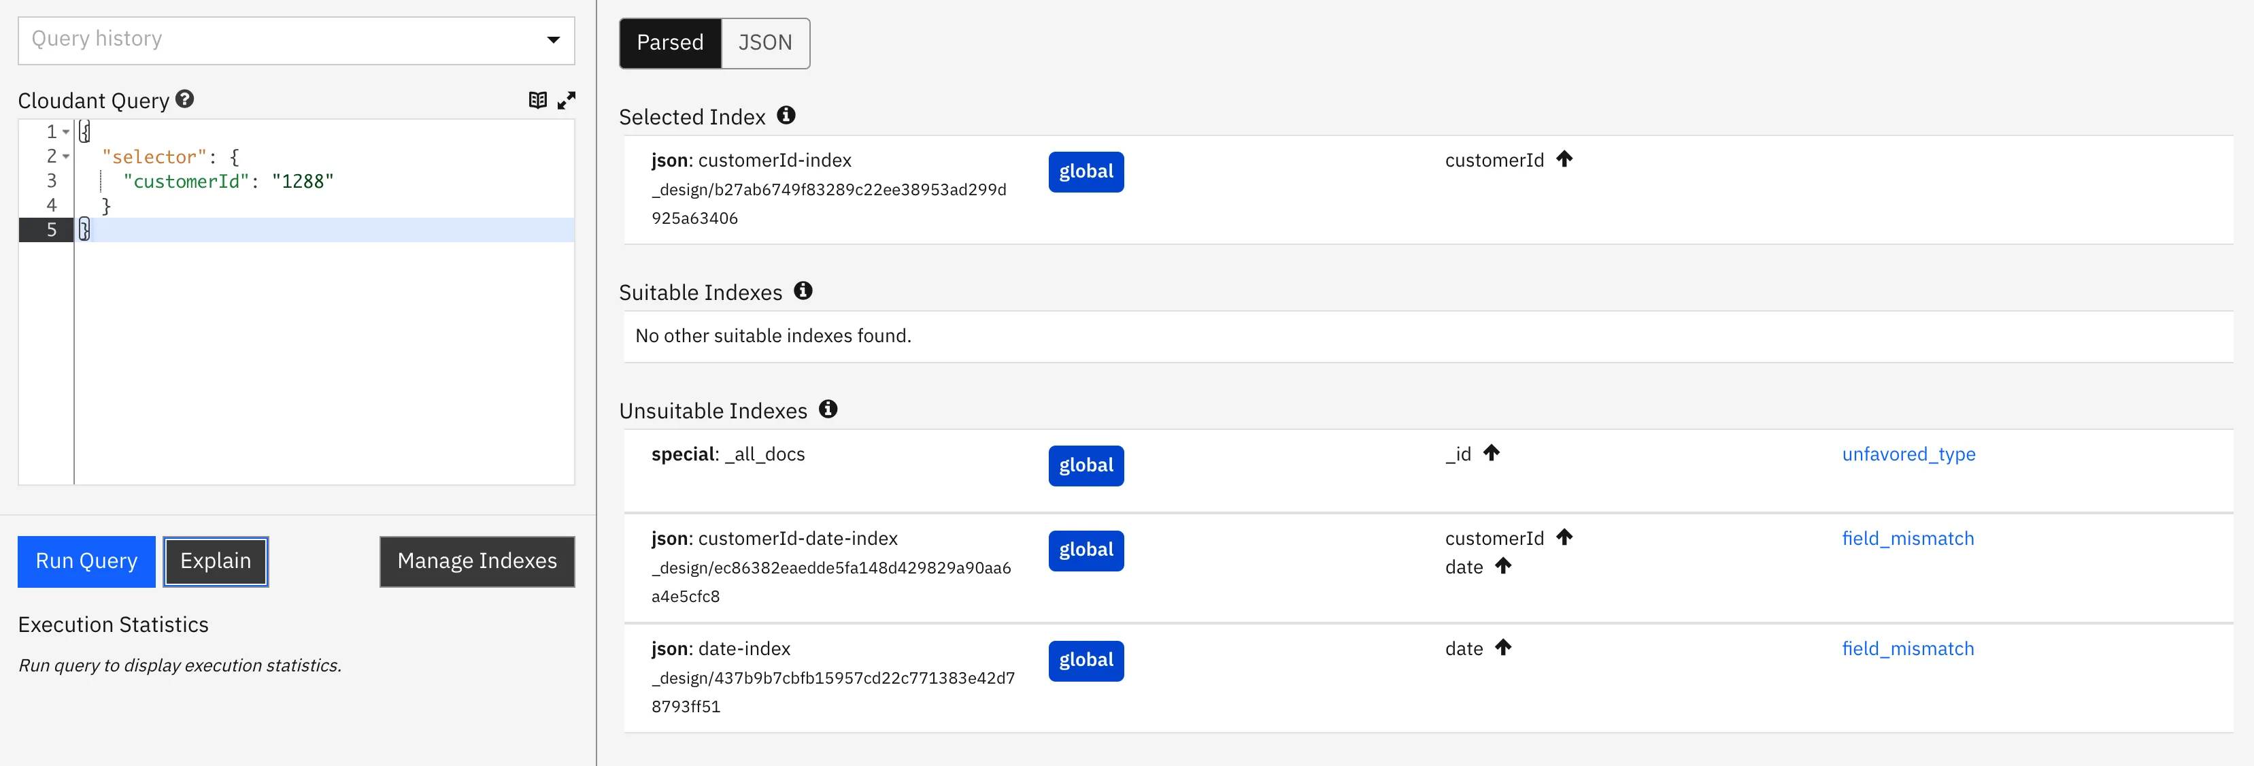Click the "json: customerId-date-index" name
Viewport: 2254px width, 766px height.
click(775, 538)
